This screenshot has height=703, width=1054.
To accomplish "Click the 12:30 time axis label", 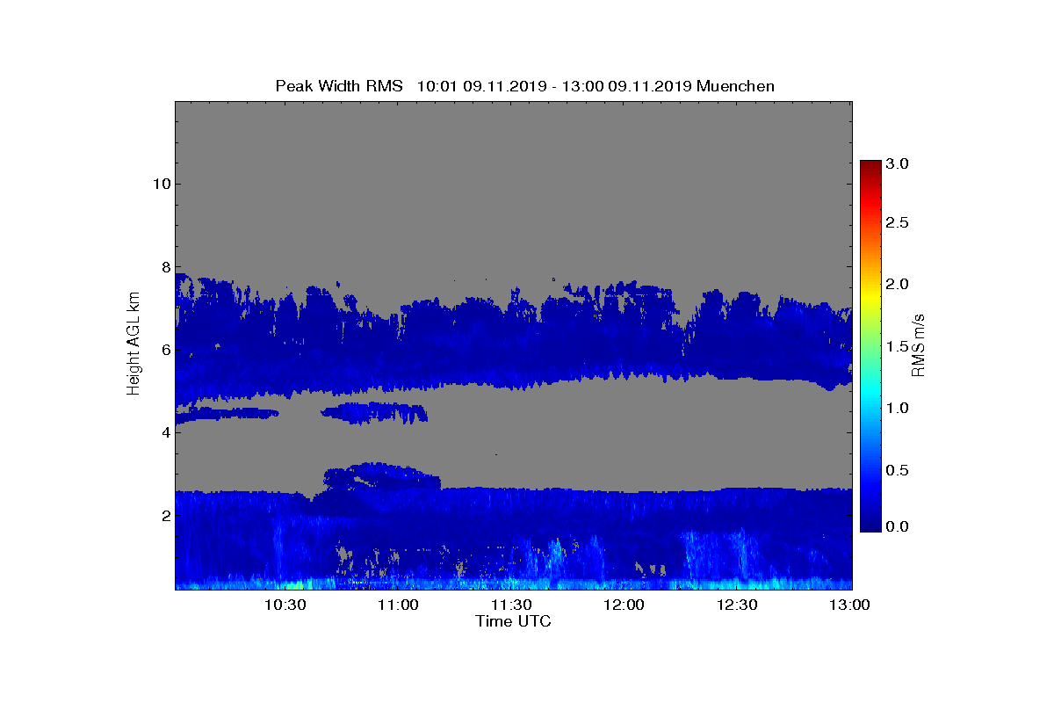I will (738, 605).
